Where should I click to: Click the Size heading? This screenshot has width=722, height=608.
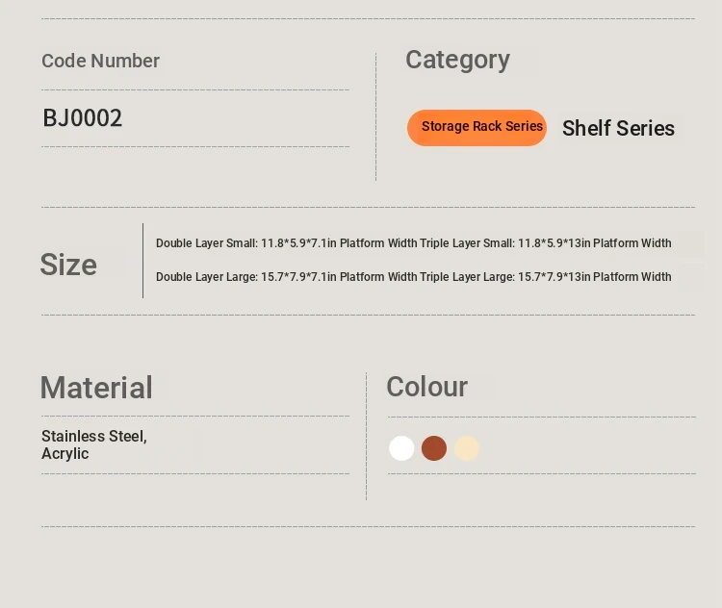click(x=68, y=265)
